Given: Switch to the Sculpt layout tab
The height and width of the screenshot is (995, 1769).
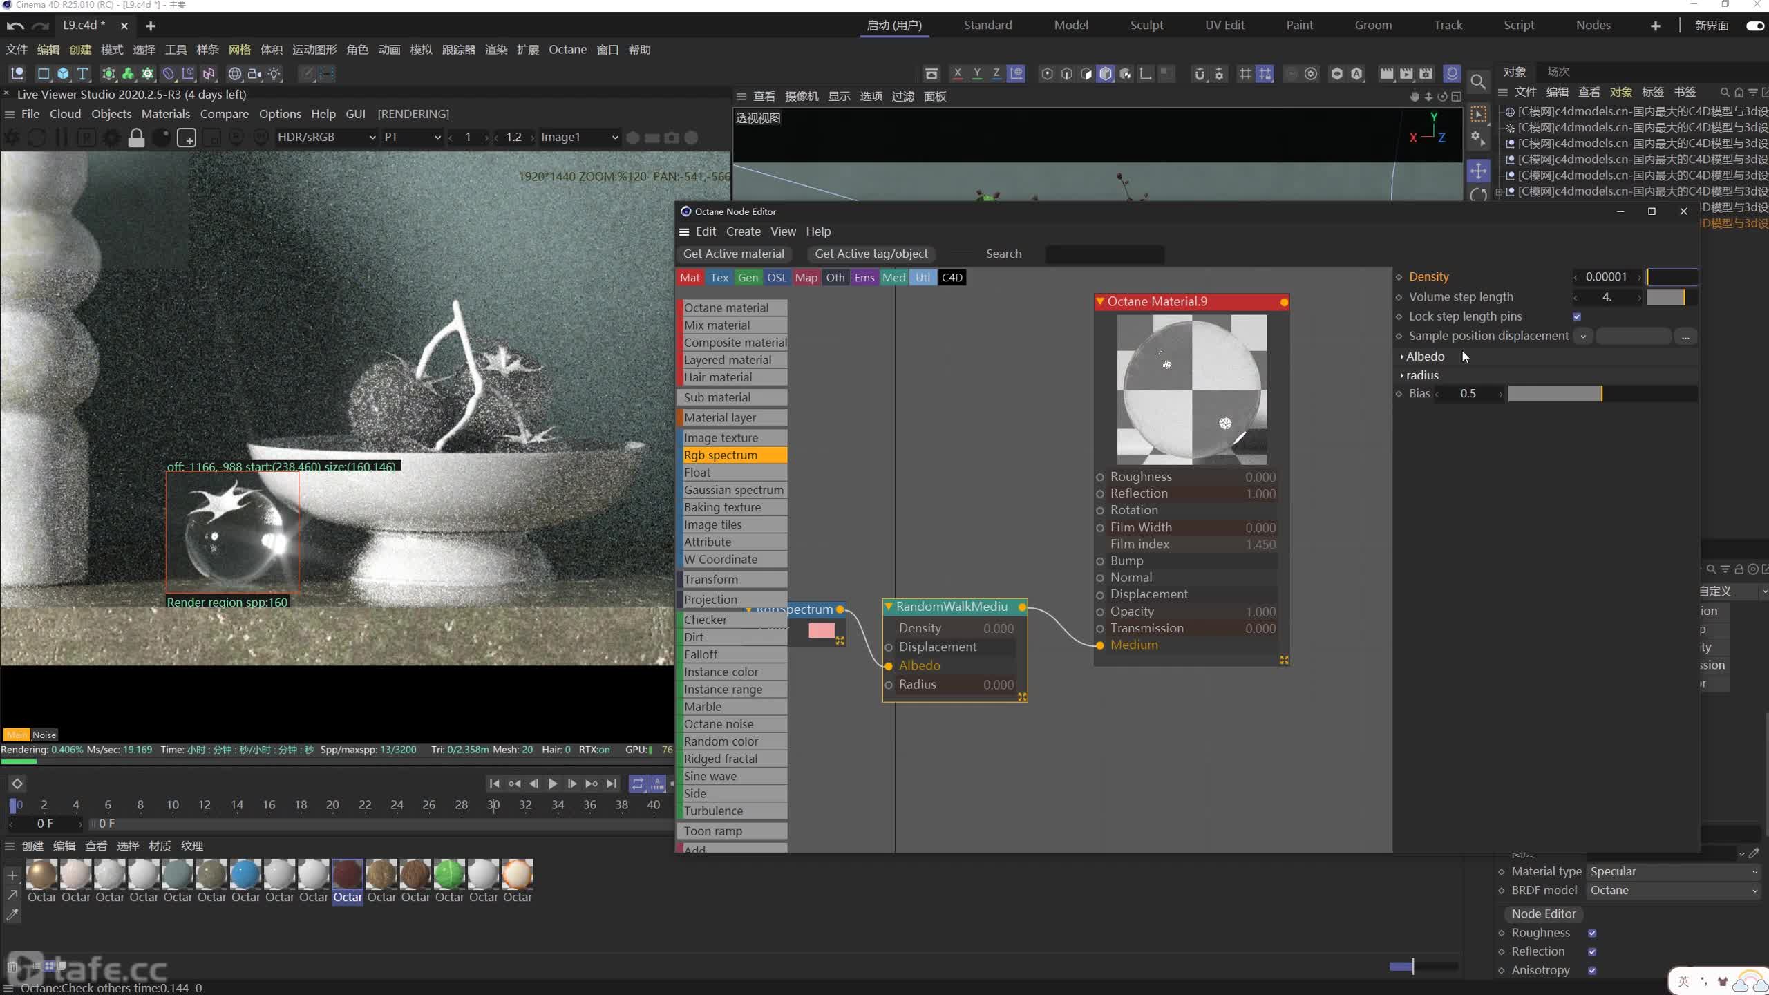Looking at the screenshot, I should pos(1146,26).
